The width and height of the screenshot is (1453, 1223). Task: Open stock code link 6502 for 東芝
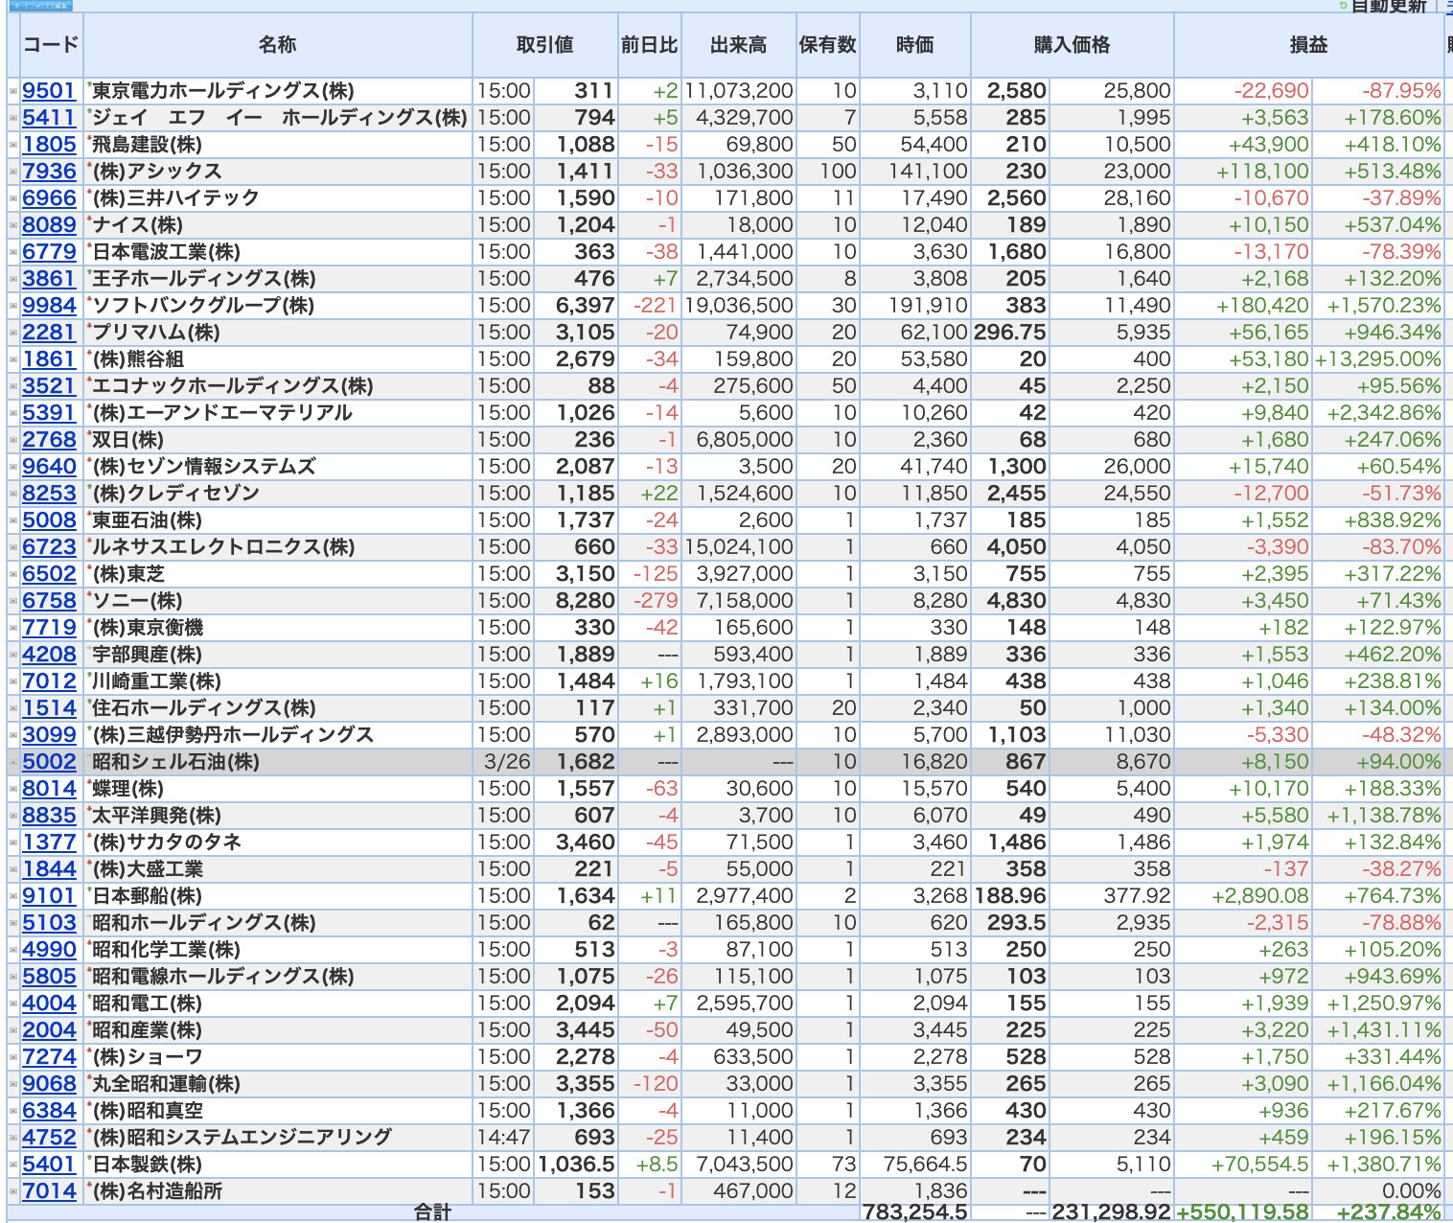49,574
